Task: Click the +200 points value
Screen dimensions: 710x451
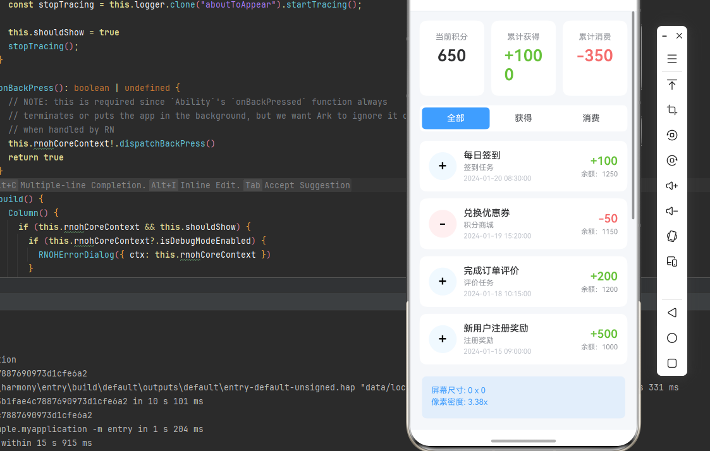Action: pyautogui.click(x=604, y=276)
